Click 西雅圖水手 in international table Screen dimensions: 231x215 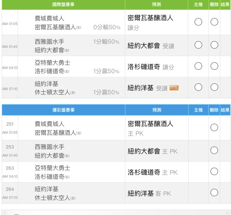(x=50, y=42)
